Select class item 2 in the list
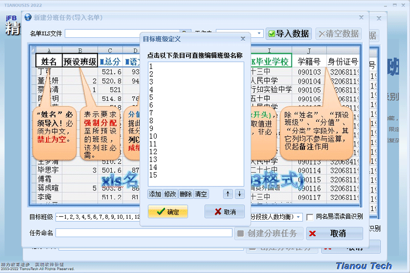410x273 pixels. 196,74
